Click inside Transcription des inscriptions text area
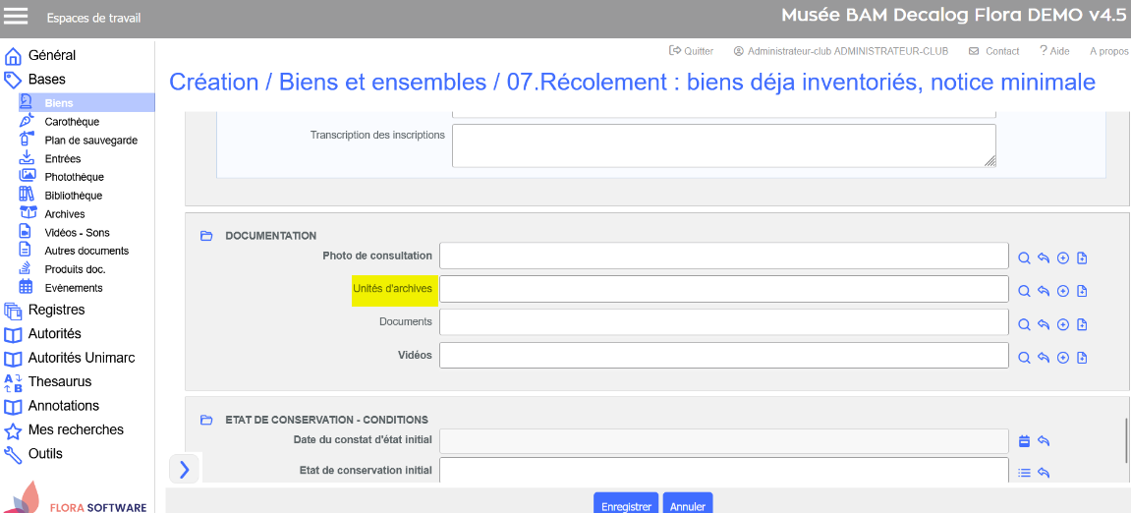Viewport: 1131px width, 513px height. pos(723,145)
